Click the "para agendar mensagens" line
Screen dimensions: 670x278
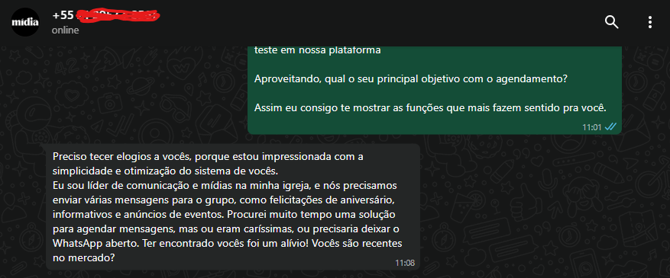(226, 229)
